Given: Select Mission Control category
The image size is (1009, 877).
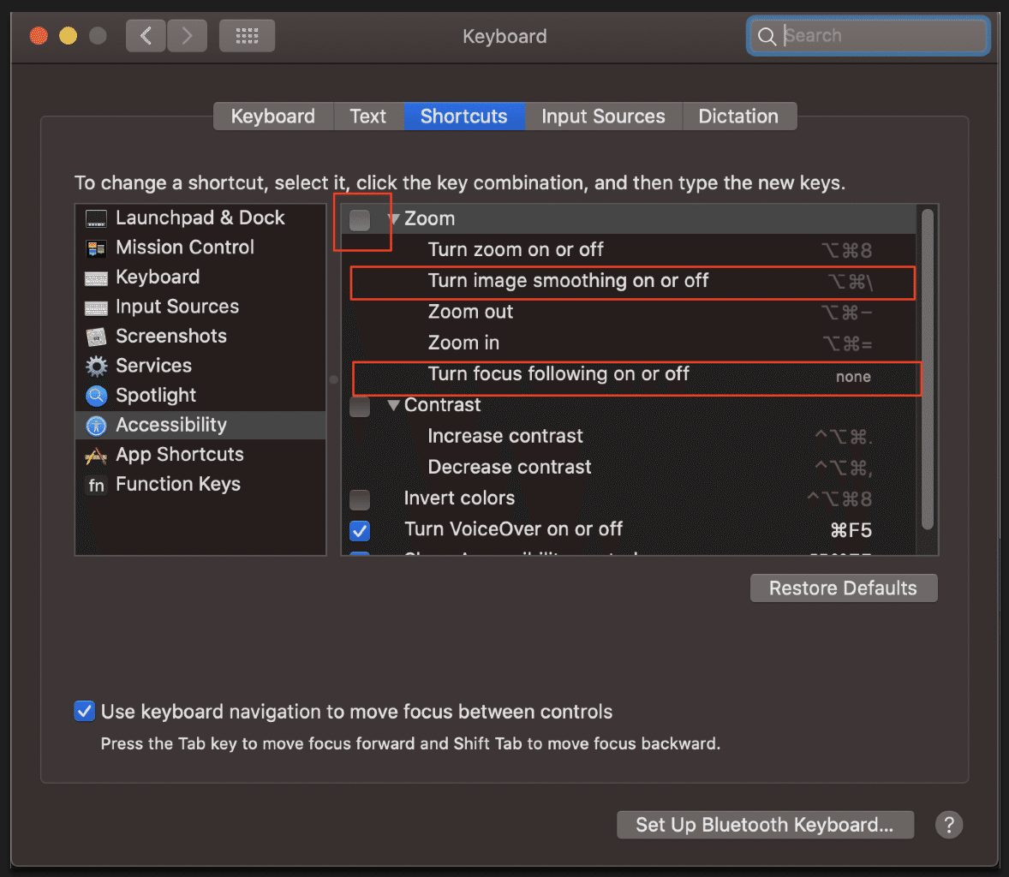Looking at the screenshot, I should pyautogui.click(x=200, y=248).
